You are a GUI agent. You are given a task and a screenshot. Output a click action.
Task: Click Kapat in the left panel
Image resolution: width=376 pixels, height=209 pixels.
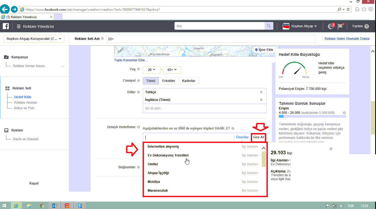(x=34, y=183)
